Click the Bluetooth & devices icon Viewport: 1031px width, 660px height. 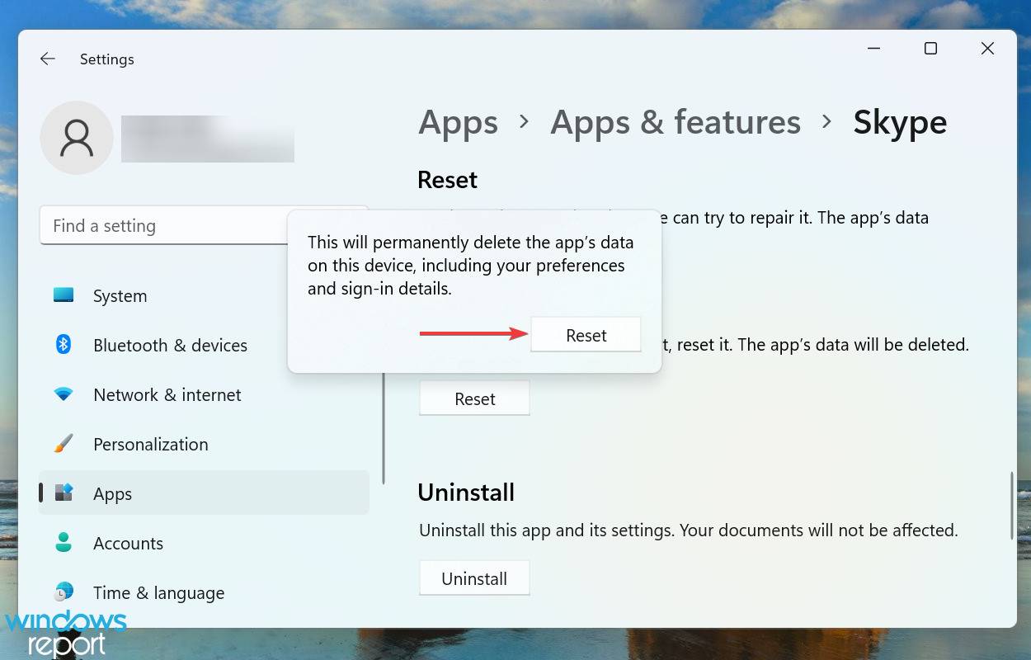coord(64,345)
